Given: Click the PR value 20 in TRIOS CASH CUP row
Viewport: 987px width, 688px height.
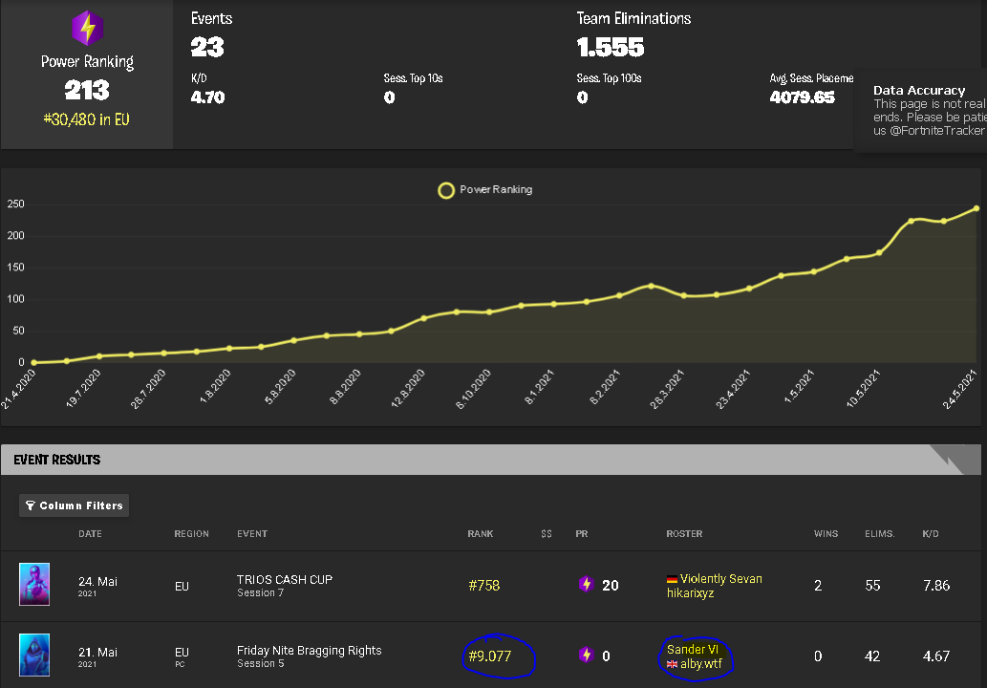Looking at the screenshot, I should pos(610,586).
